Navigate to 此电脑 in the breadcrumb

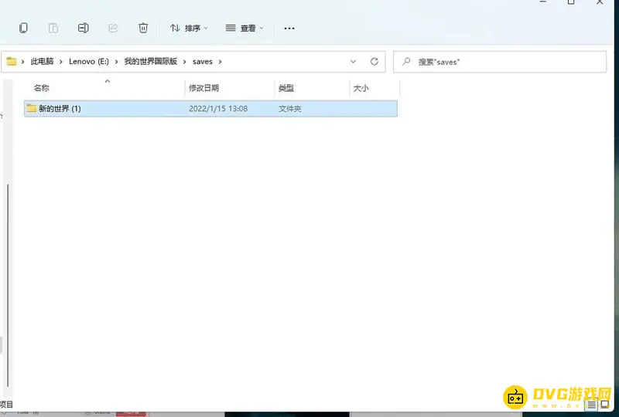coord(43,62)
